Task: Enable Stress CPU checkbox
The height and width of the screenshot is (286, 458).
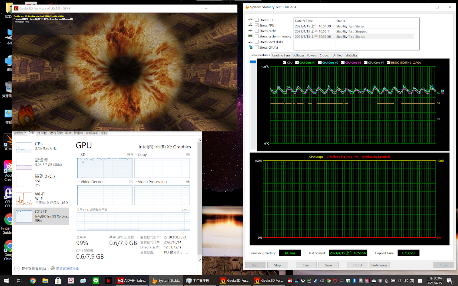Action: coord(257,20)
